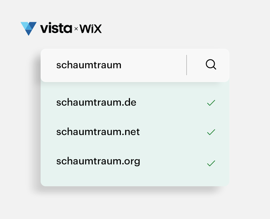Click the green checkmark beside schaumtraum.net

[211, 132]
